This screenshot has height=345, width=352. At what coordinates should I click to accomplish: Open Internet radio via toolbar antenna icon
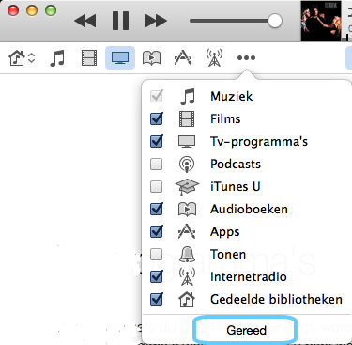214,58
